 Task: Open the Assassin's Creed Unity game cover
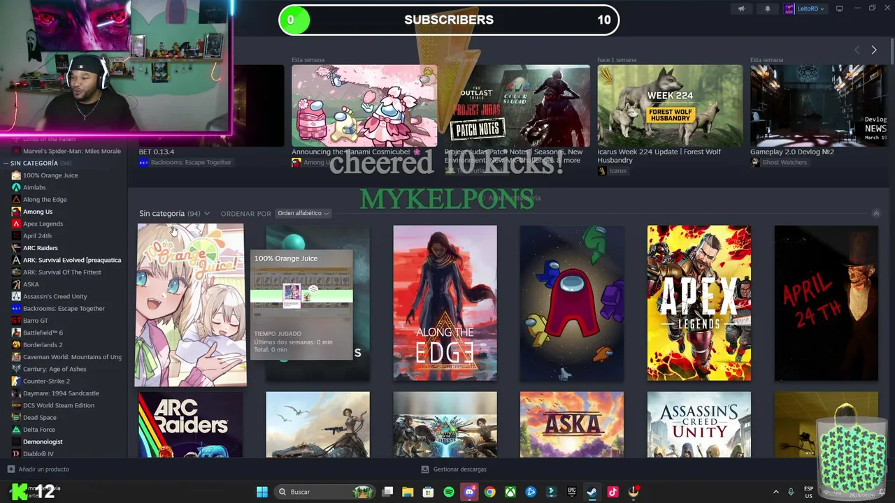pyautogui.click(x=699, y=425)
